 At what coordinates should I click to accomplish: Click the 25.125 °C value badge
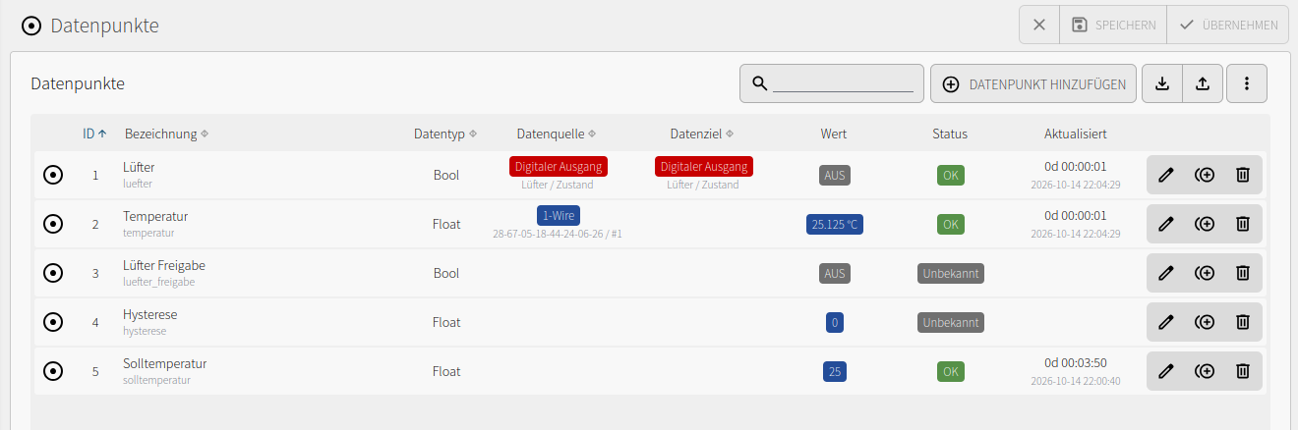835,224
